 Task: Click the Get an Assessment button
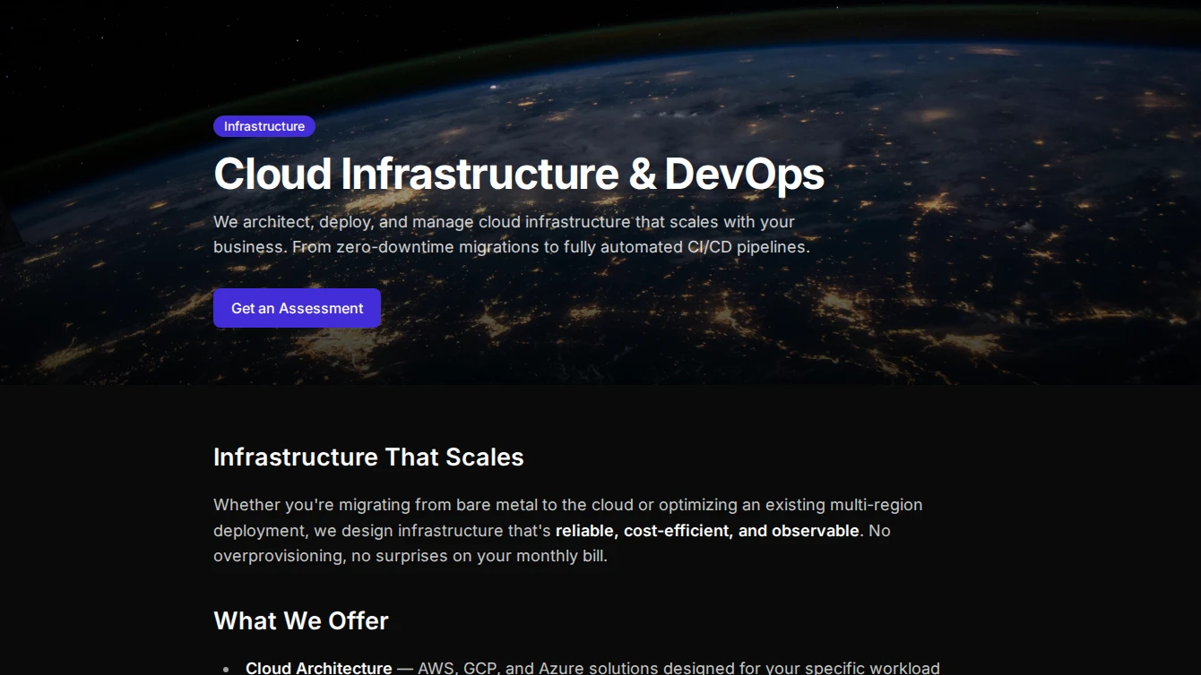(x=297, y=308)
